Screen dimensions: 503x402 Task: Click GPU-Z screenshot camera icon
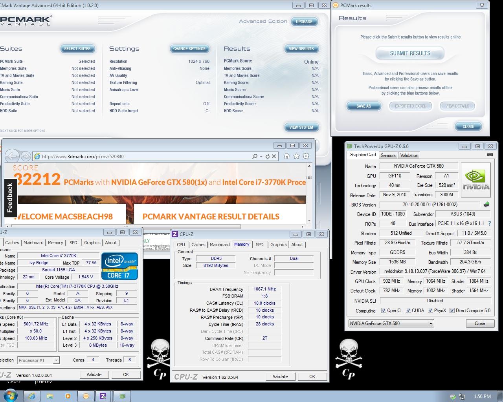[490, 155]
